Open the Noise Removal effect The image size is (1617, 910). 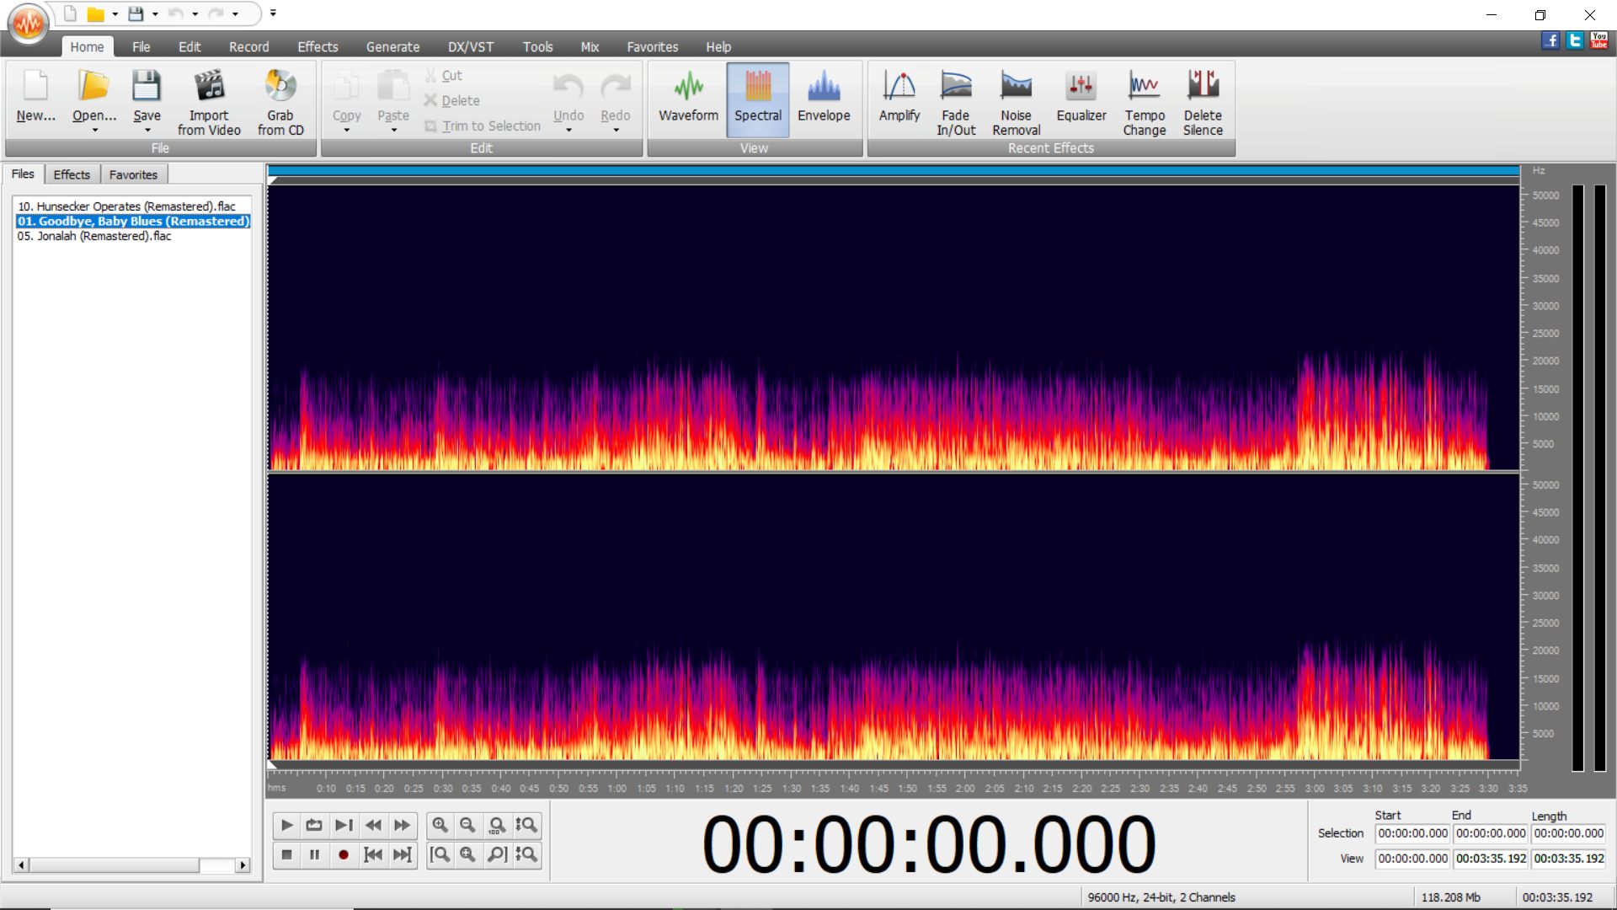(1016, 101)
